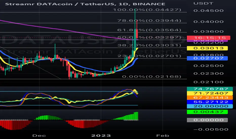Screen dimensions: 236x139
Task: Click the green histogram value 0.00437
Action: 207,112
